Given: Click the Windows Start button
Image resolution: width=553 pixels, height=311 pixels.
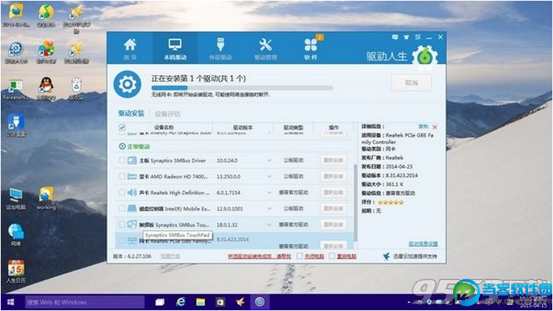Looking at the screenshot, I should [x=11, y=302].
